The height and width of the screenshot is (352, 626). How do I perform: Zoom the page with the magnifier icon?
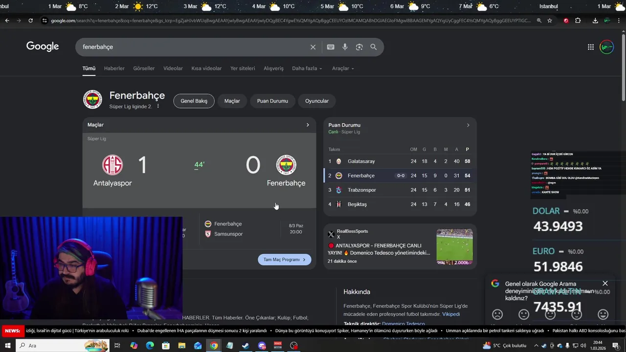click(539, 21)
